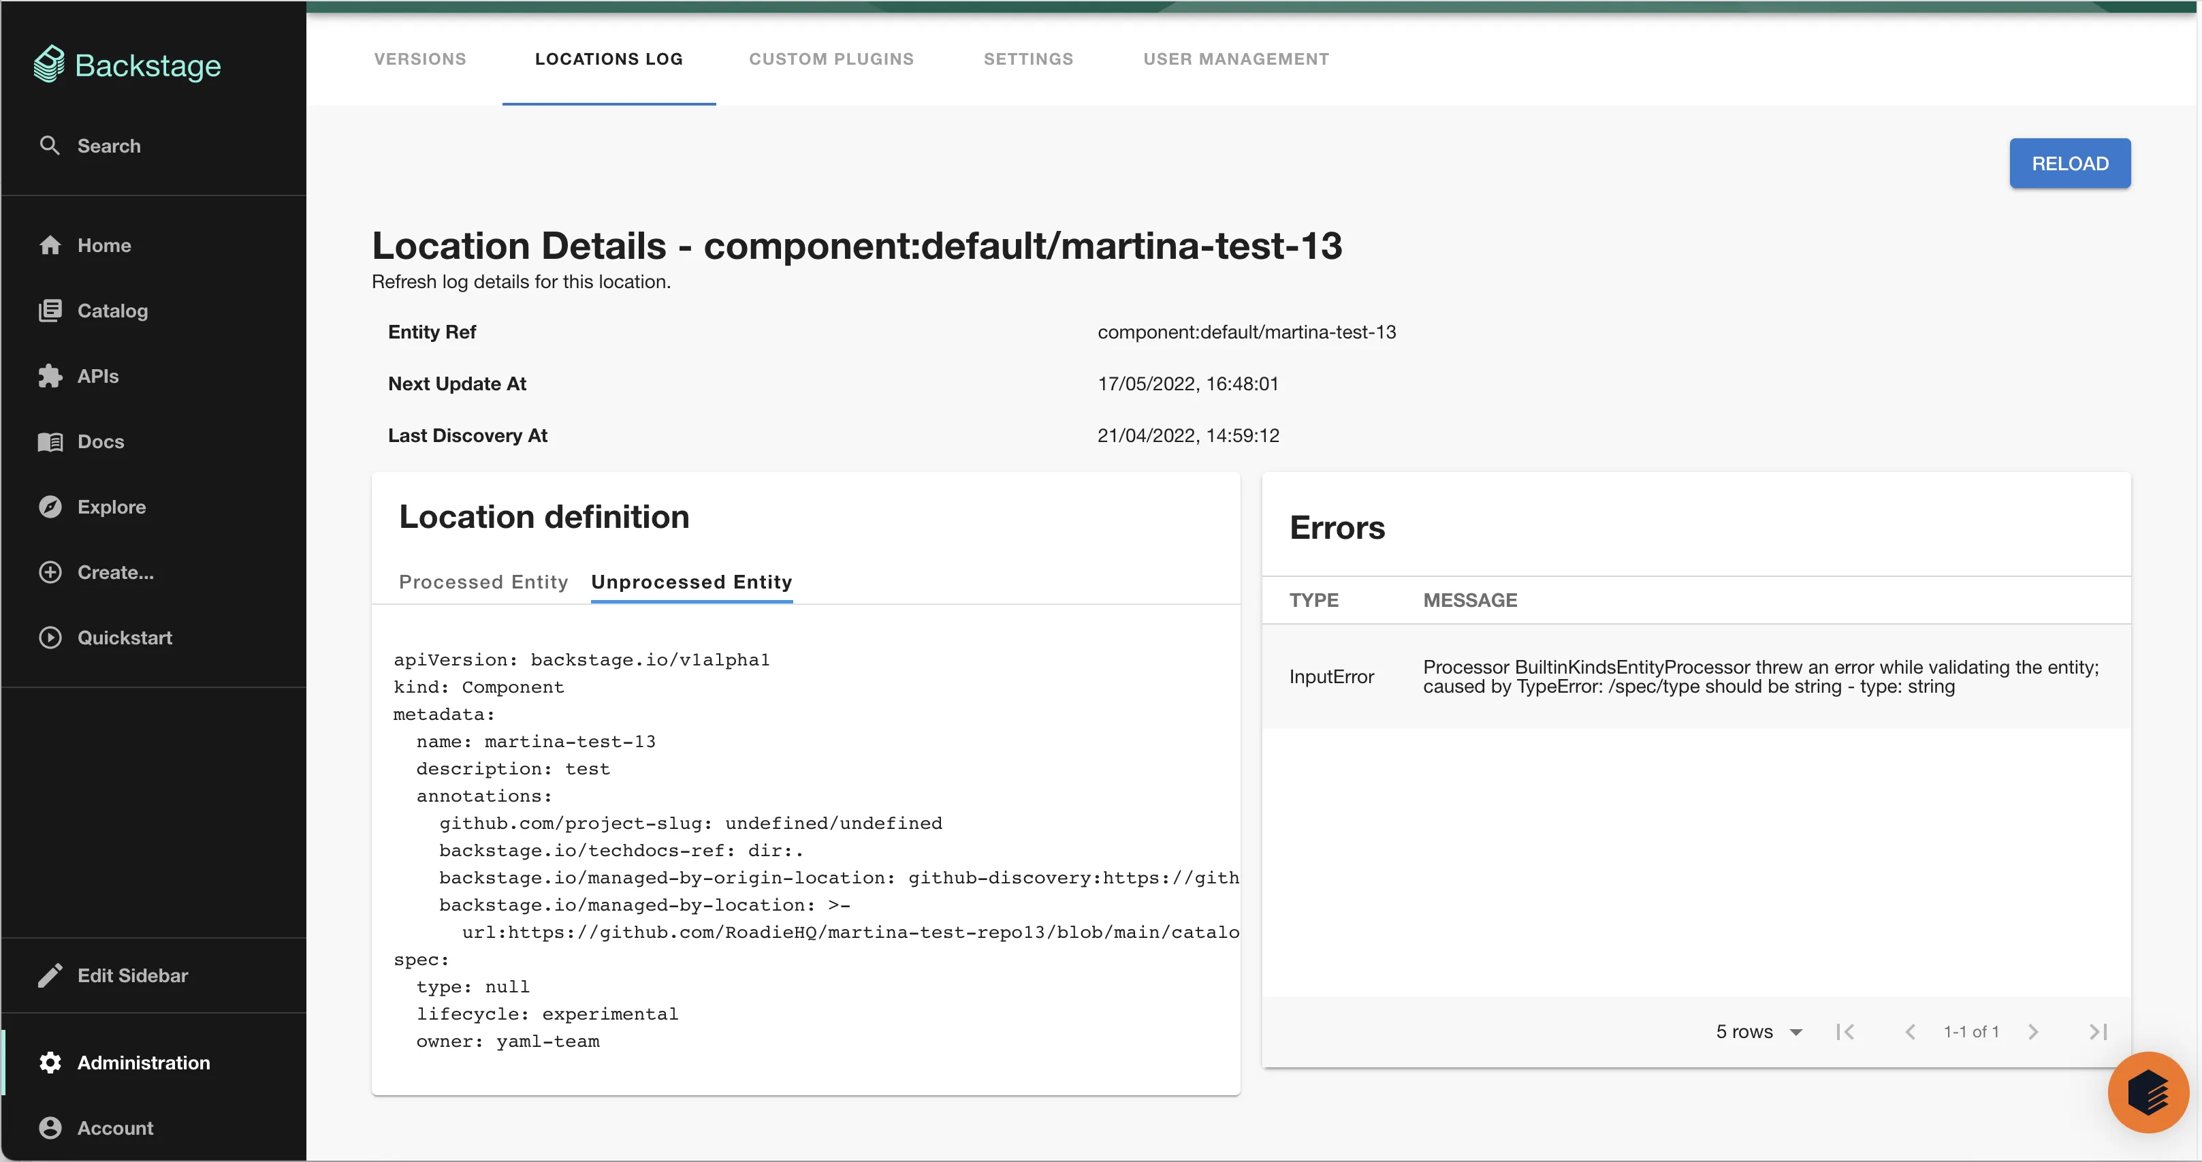Select the Explore compass icon
This screenshot has height=1162, width=2202.
(50, 506)
